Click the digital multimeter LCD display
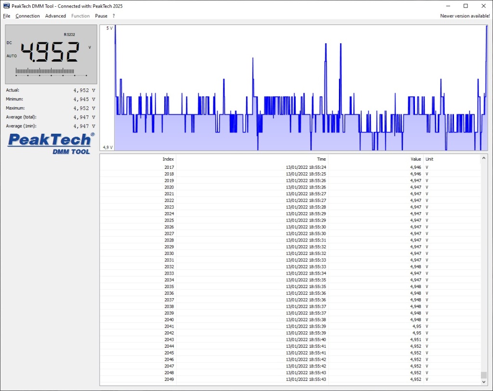Viewport: 493px width, 391px height. click(x=51, y=54)
